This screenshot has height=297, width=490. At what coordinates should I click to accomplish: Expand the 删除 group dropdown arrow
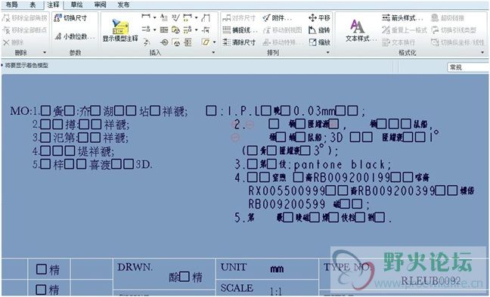click(x=45, y=52)
